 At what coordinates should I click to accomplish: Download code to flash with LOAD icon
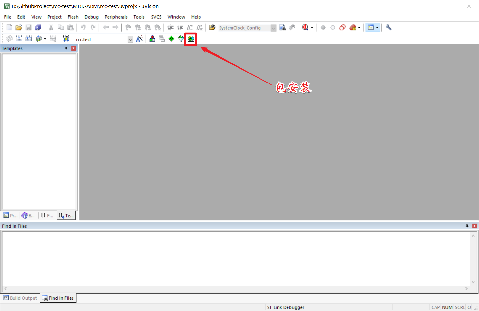coord(66,39)
